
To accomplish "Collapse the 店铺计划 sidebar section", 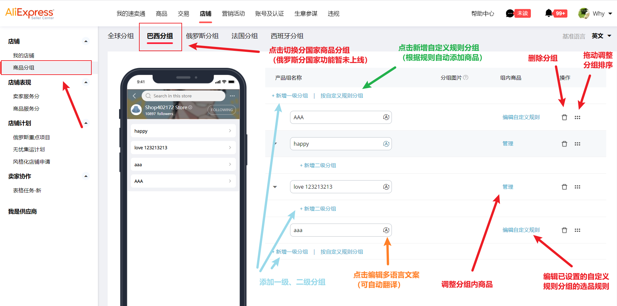I will tap(86, 123).
